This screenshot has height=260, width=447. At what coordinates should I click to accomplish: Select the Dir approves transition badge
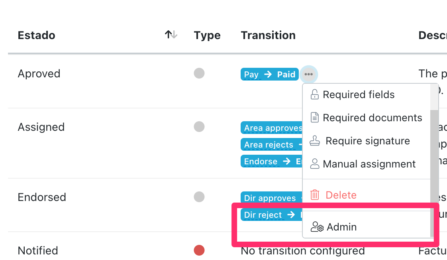click(270, 198)
